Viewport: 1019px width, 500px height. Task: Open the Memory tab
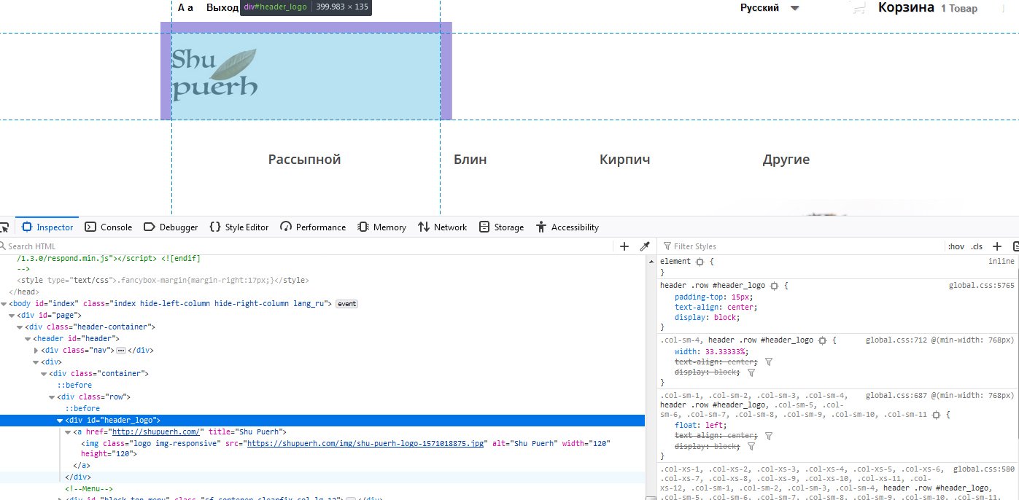coord(381,227)
